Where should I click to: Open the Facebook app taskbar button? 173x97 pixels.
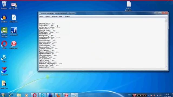(50, 95)
